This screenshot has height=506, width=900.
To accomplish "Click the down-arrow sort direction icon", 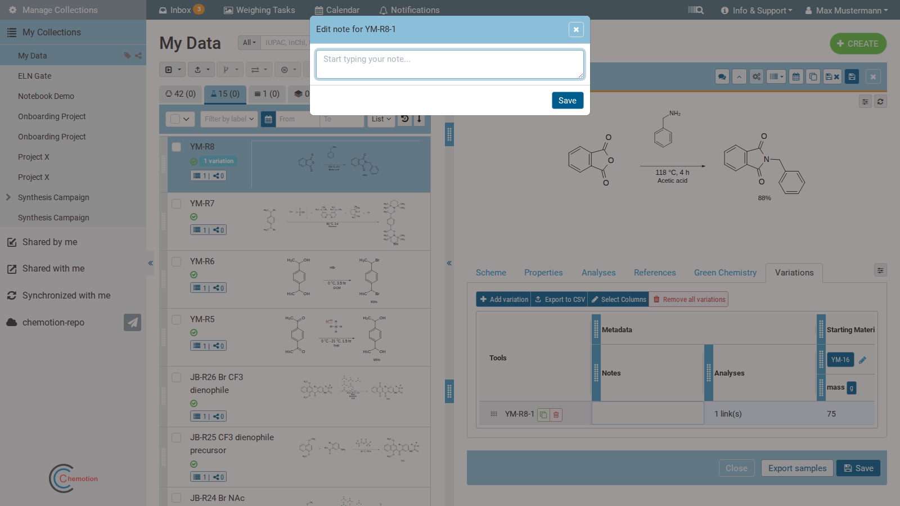I will 419,119.
